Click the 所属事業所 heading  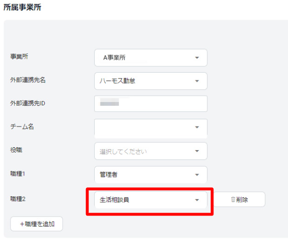click(x=22, y=7)
